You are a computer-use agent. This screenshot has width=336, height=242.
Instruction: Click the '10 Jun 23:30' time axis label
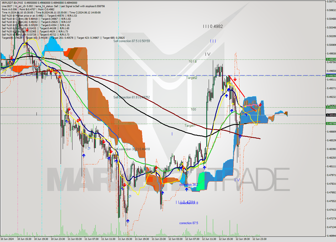click(x=58, y=239)
